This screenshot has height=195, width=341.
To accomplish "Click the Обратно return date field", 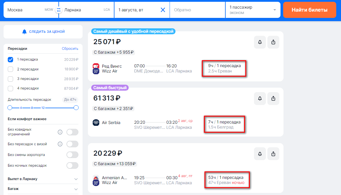I will point(197,10).
